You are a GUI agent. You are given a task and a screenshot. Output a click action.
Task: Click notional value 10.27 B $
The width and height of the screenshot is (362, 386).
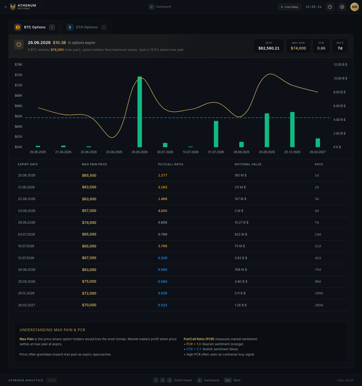(x=241, y=223)
